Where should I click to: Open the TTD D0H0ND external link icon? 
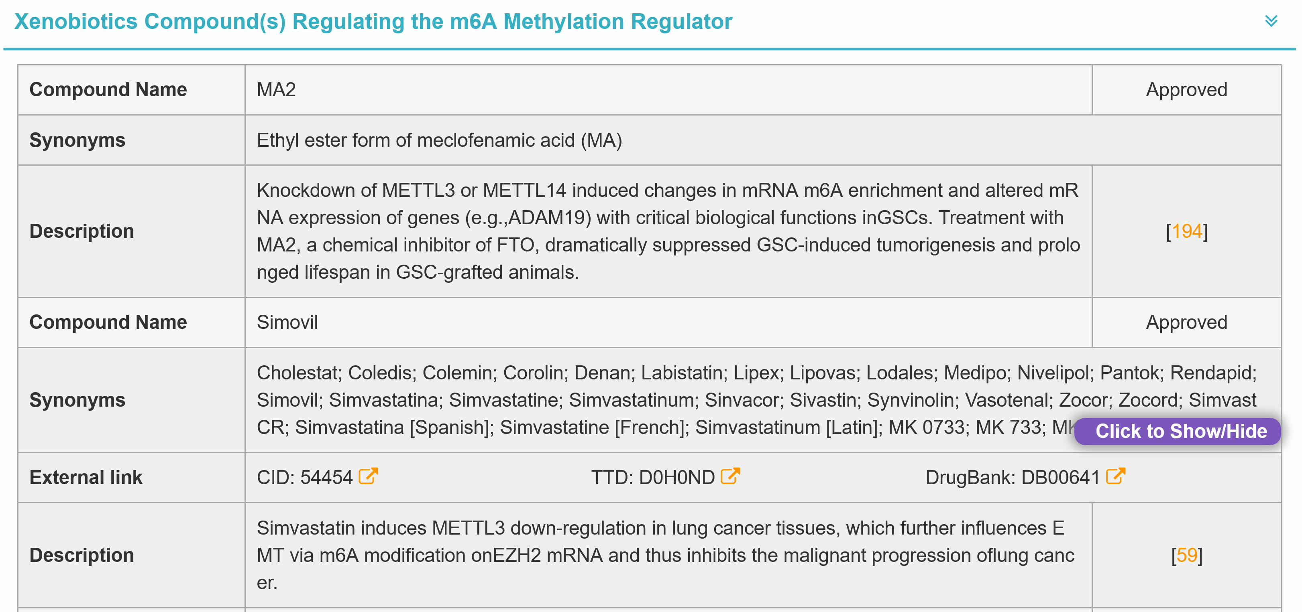tap(730, 476)
